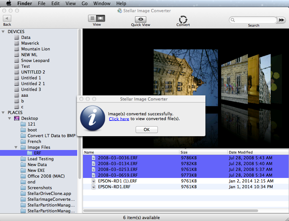This screenshot has height=221, width=289.
Task: Select the b drive icon
Action: click(17, 101)
